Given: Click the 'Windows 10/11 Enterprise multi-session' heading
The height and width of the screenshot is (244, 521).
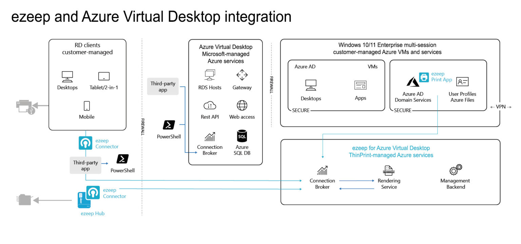Looking at the screenshot, I should pyautogui.click(x=387, y=45).
